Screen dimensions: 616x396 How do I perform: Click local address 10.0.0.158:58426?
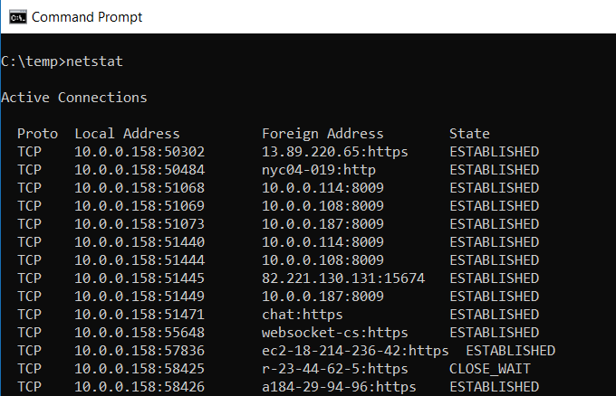[140, 387]
